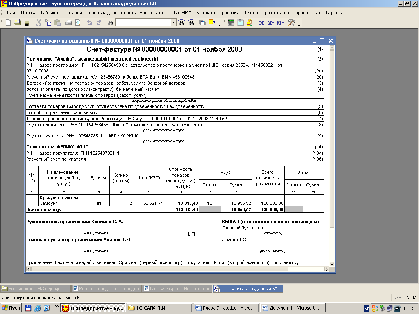Open the Операции menu
The height and width of the screenshot is (314, 419).
coord(72,13)
